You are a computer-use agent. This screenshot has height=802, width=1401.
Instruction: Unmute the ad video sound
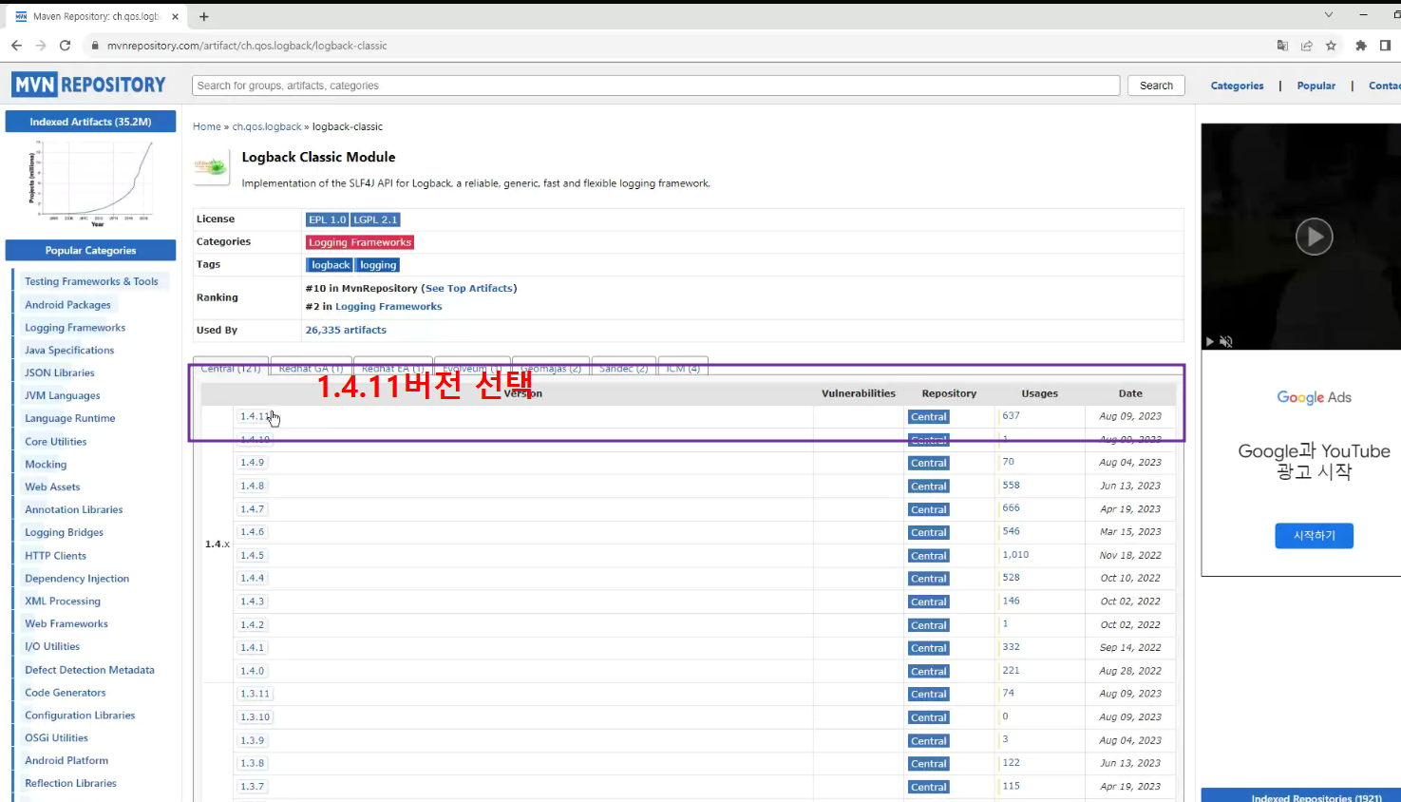coord(1226,341)
